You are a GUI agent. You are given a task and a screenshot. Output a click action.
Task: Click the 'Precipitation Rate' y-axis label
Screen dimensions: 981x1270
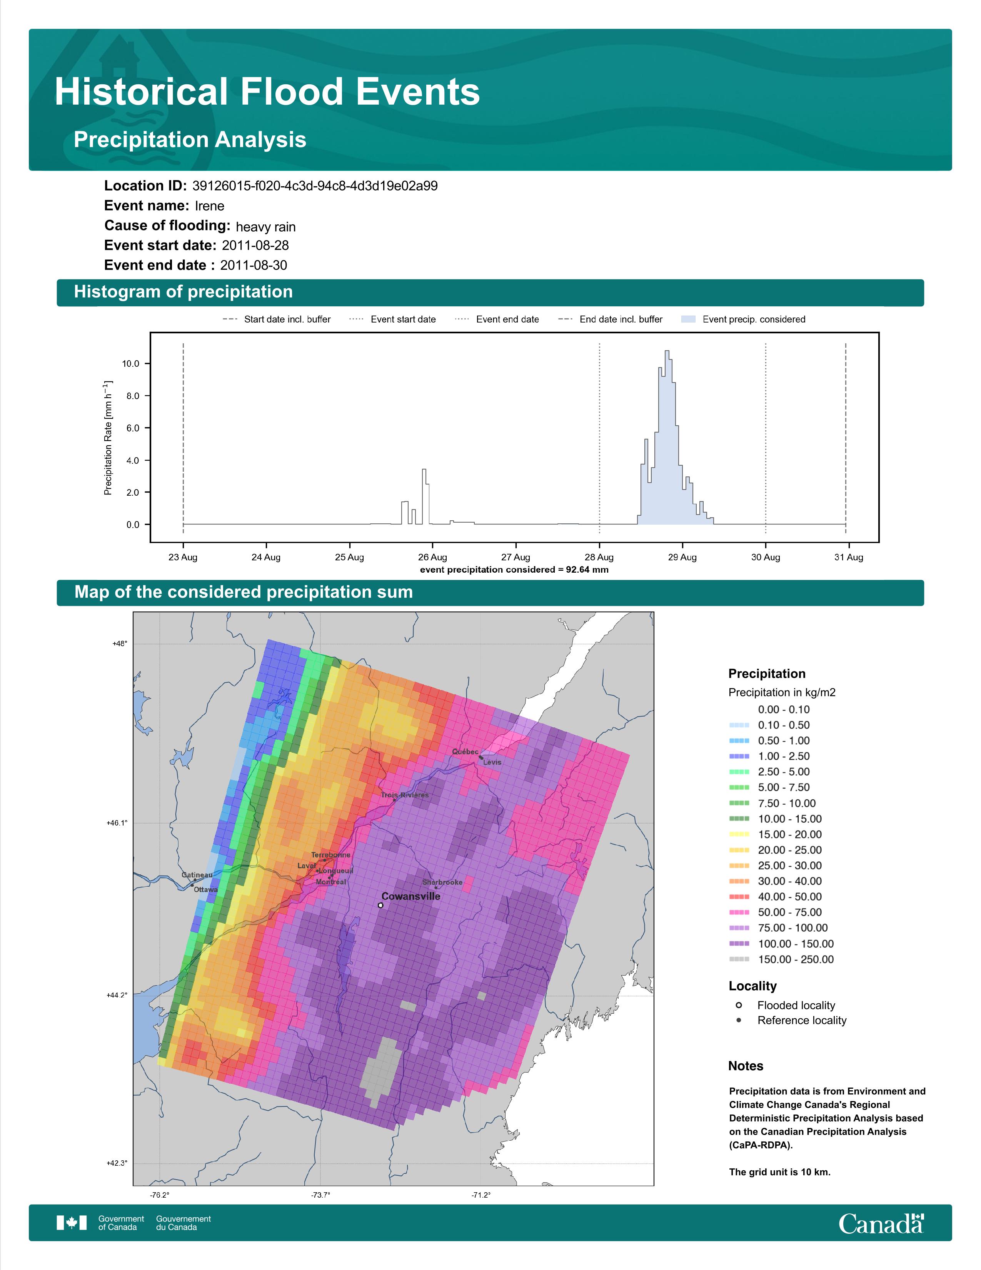pyautogui.click(x=108, y=438)
